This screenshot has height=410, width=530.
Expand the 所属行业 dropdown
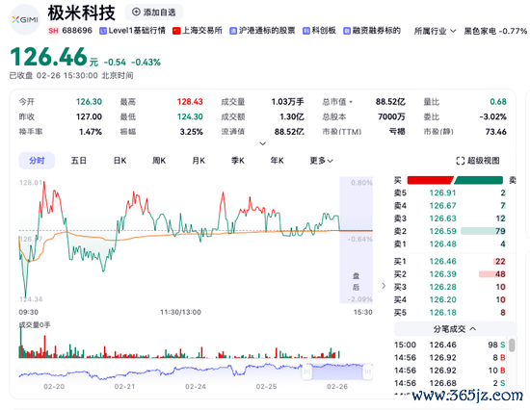[x=435, y=31]
